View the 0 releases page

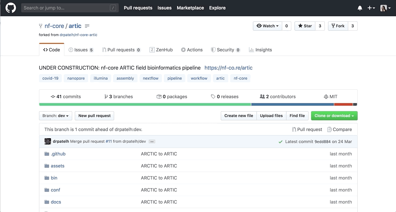pos(225,97)
